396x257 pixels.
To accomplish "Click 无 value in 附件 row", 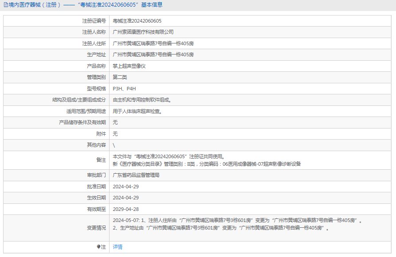I will 115,134.
